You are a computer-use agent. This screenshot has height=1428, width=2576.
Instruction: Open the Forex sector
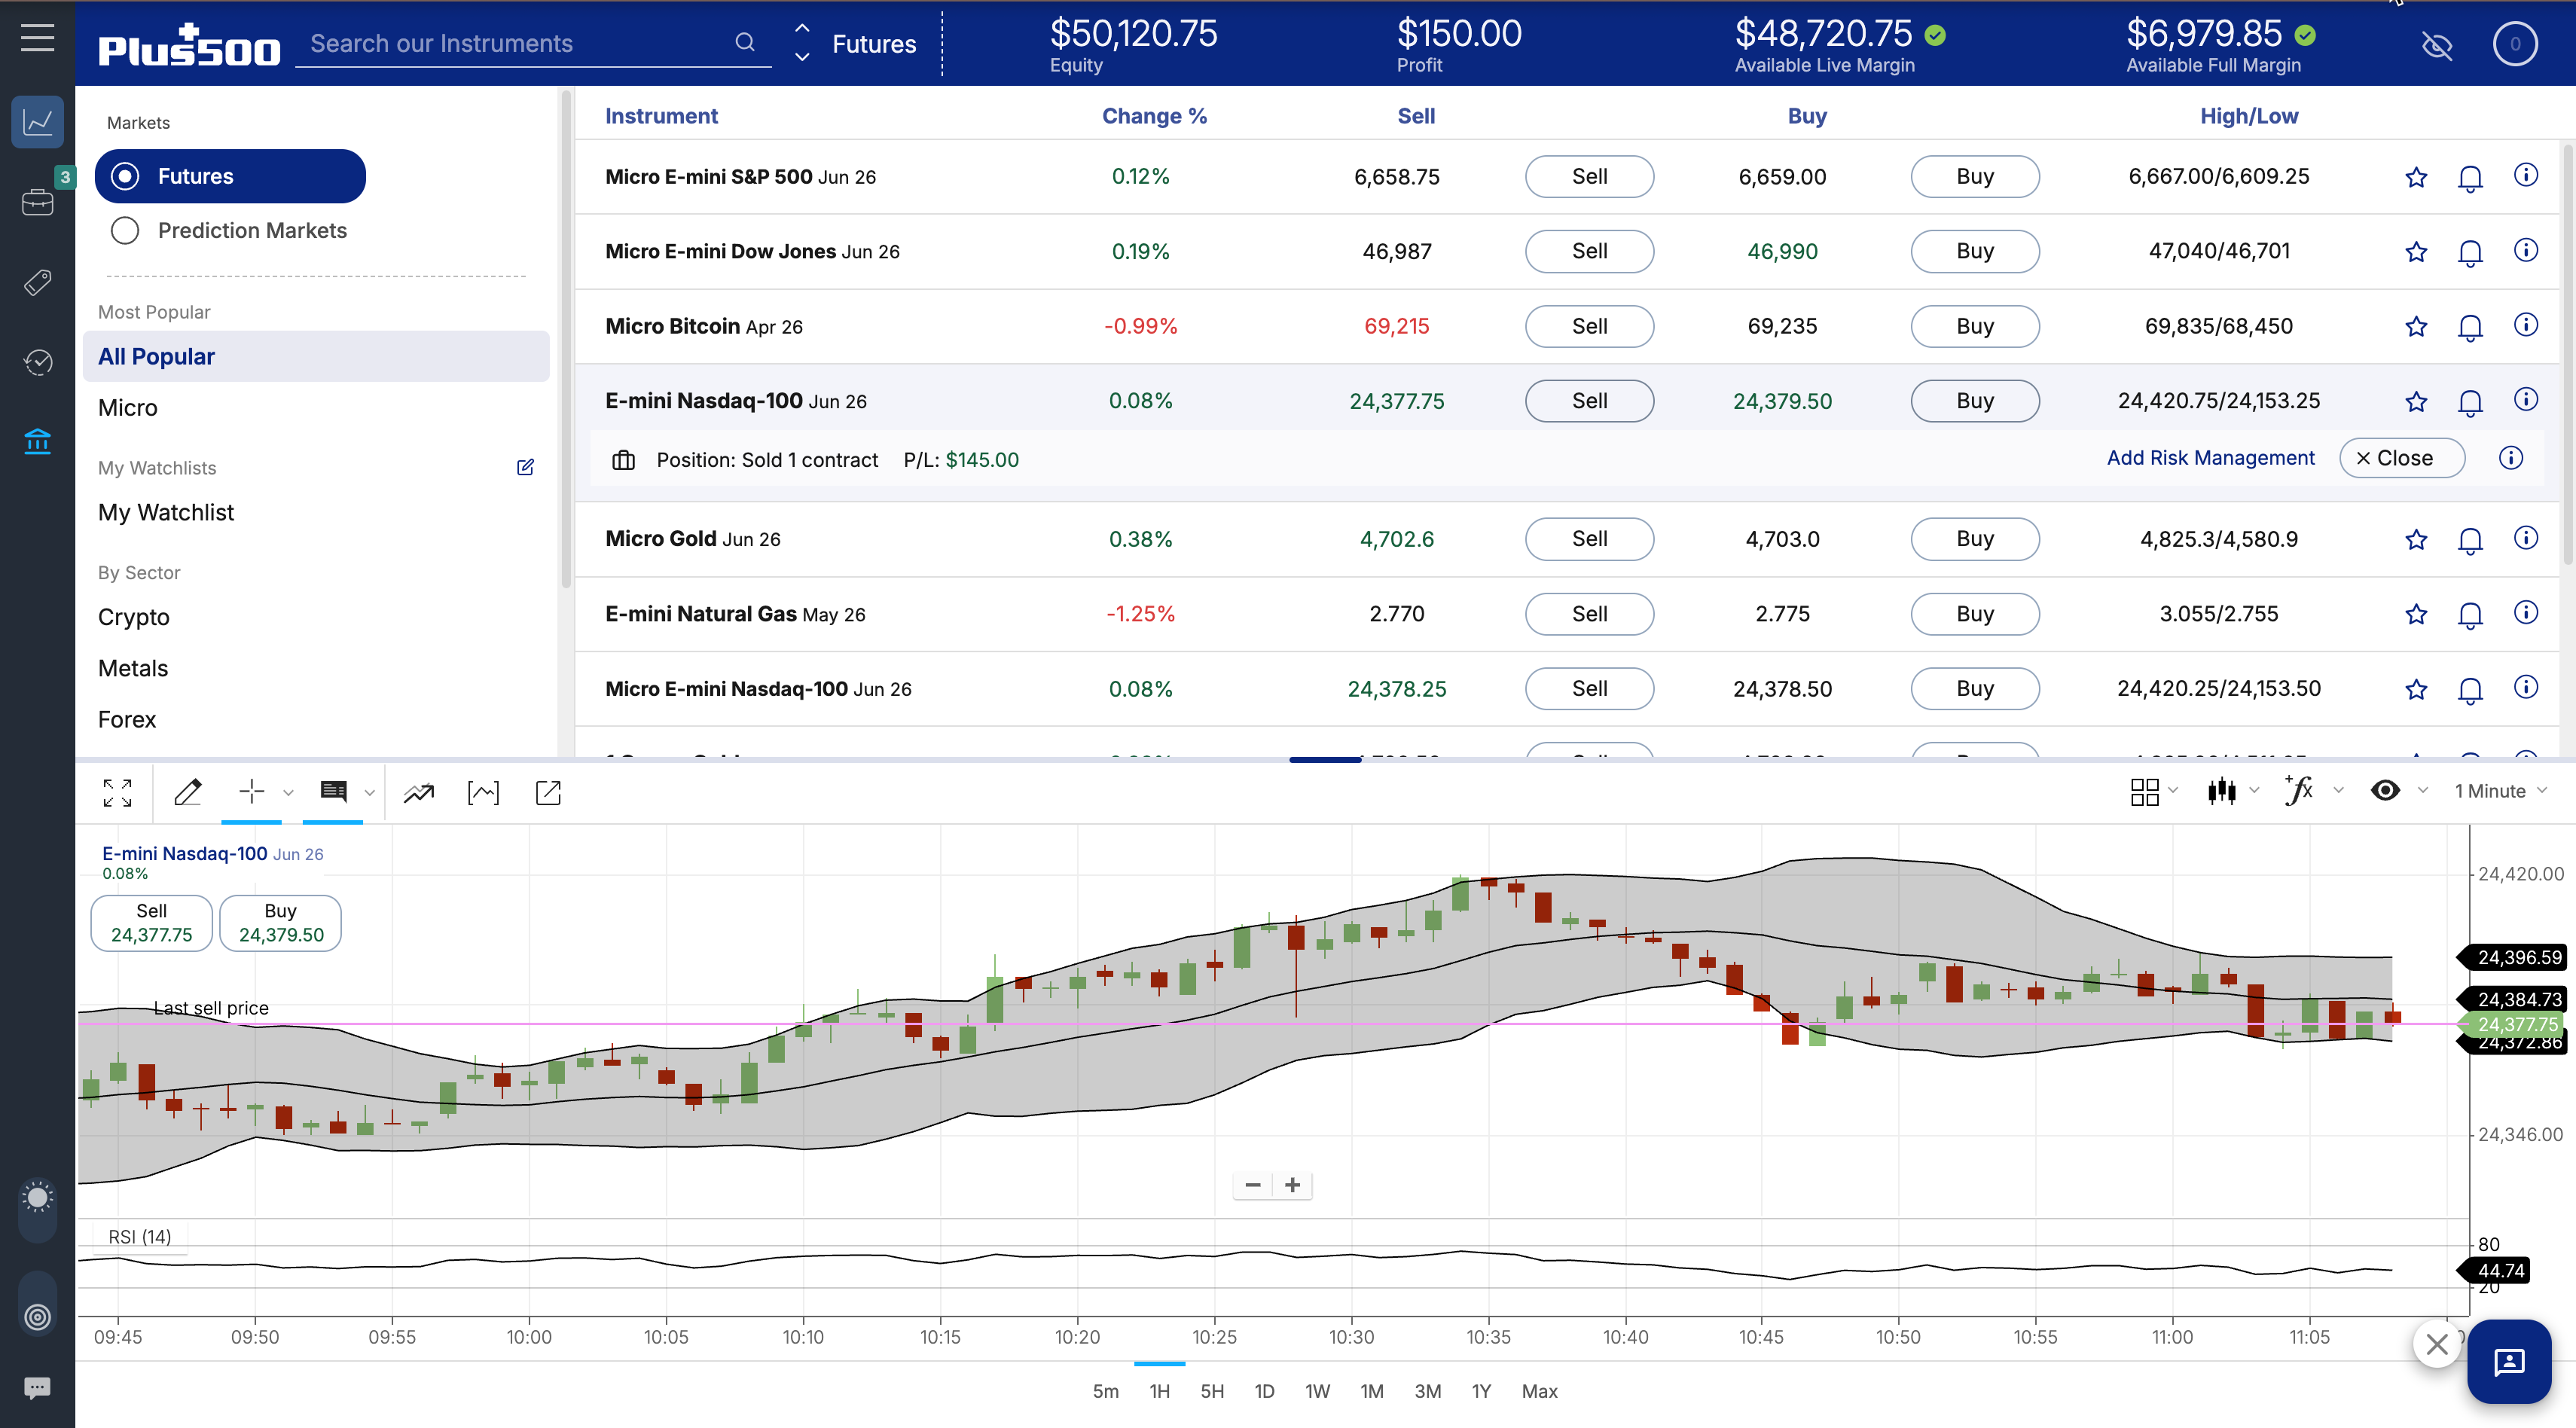pyautogui.click(x=127, y=719)
